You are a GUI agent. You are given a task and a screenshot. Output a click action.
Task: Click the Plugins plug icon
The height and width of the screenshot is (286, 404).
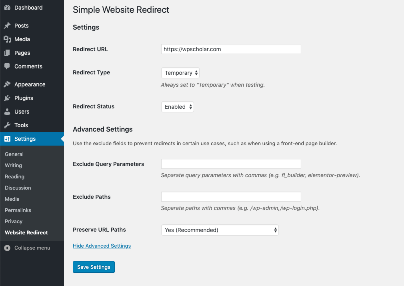click(7, 98)
